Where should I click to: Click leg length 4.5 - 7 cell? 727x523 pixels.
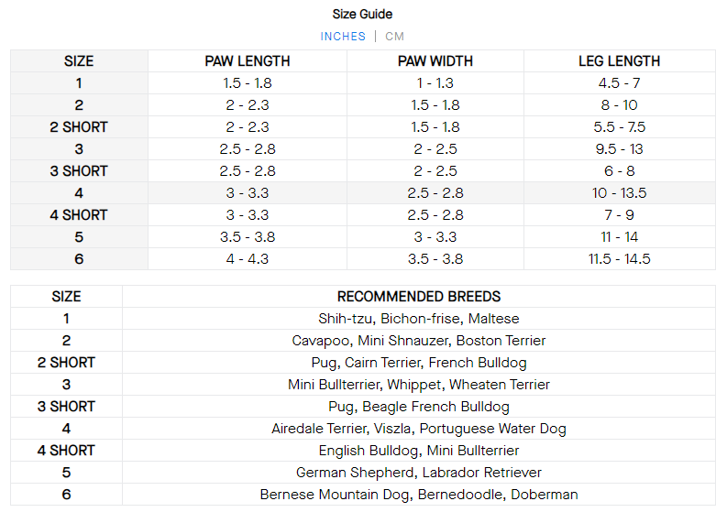(x=619, y=83)
